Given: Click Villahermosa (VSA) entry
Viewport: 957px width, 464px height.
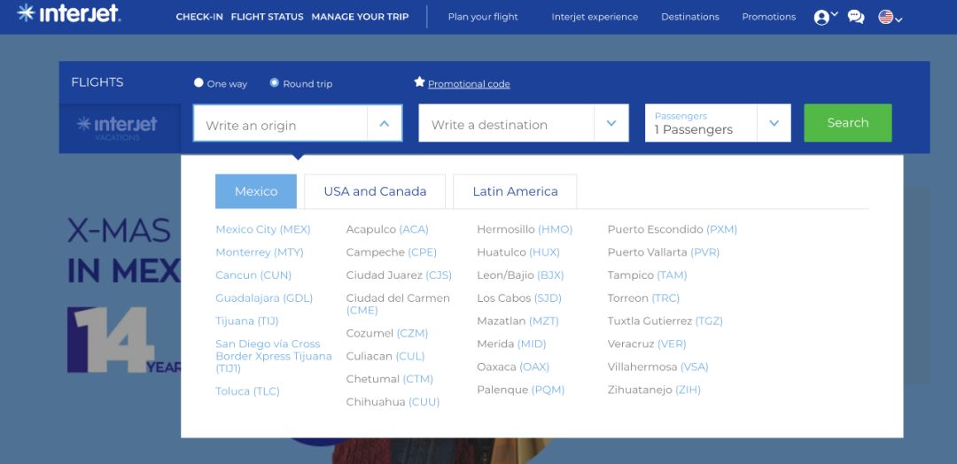Looking at the screenshot, I should [657, 367].
